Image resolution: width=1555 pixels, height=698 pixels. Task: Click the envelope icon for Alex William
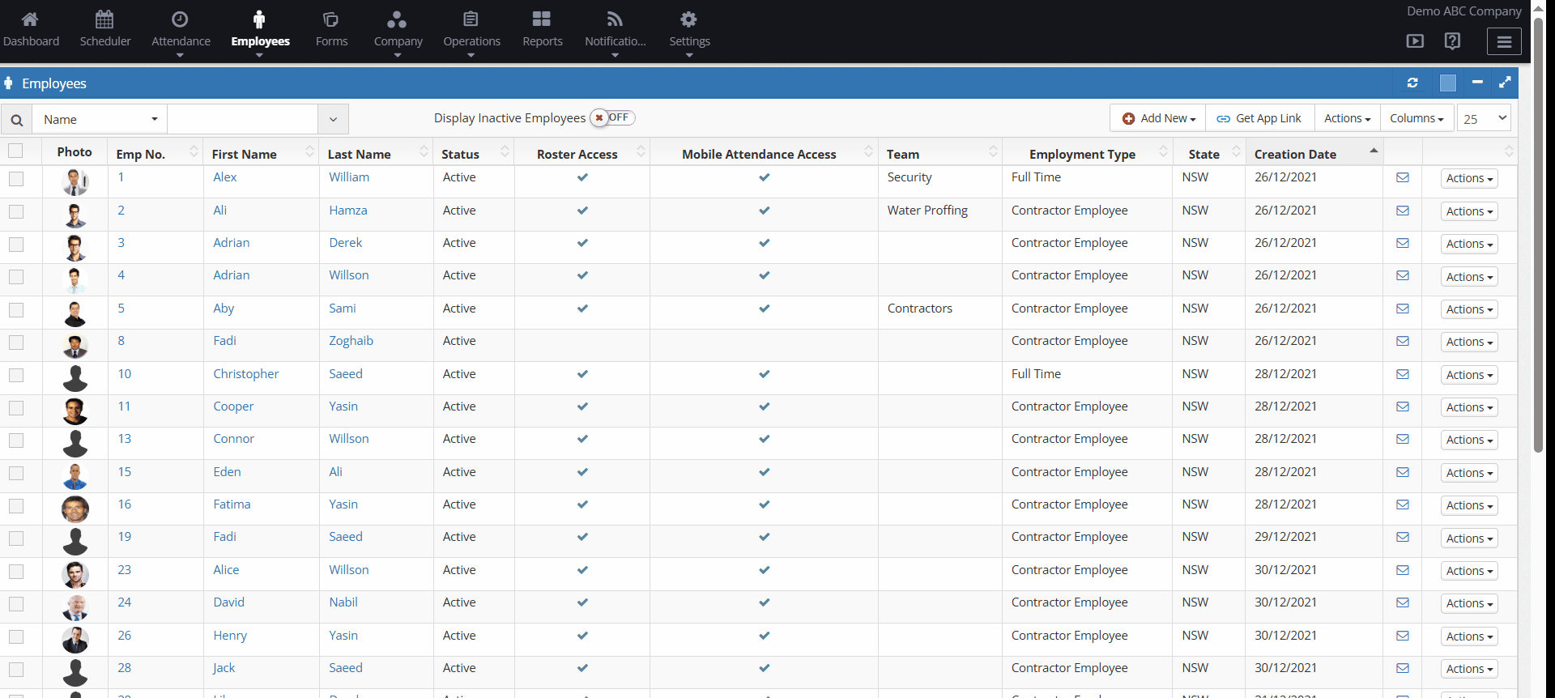[x=1403, y=178]
